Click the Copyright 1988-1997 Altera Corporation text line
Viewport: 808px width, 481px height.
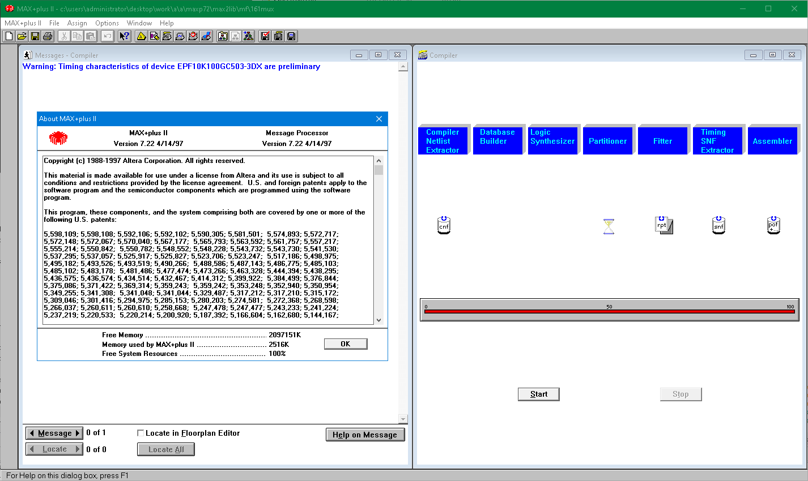pyautogui.click(x=144, y=161)
